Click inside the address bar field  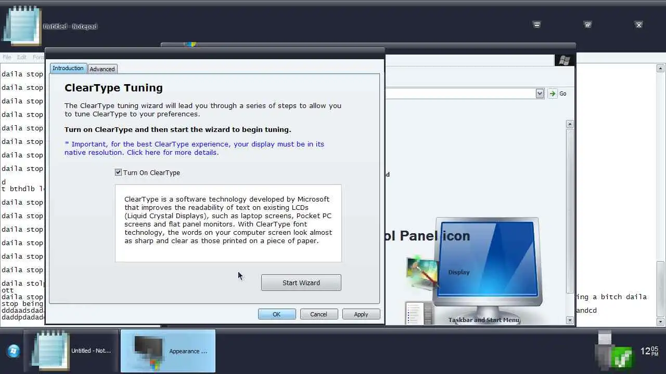coord(460,94)
